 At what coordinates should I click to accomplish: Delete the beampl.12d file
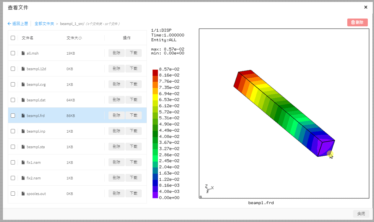tap(116, 69)
